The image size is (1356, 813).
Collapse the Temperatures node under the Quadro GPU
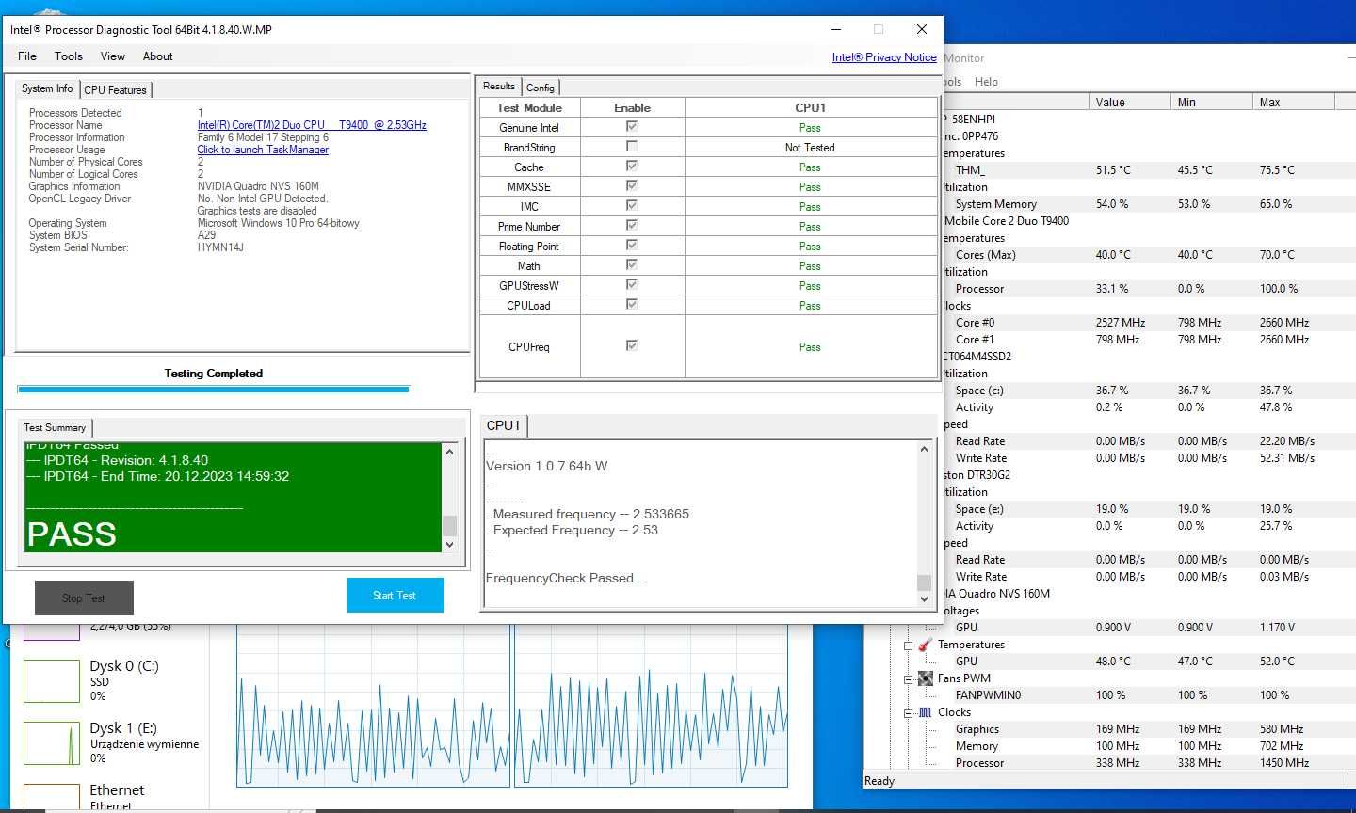pyautogui.click(x=909, y=646)
